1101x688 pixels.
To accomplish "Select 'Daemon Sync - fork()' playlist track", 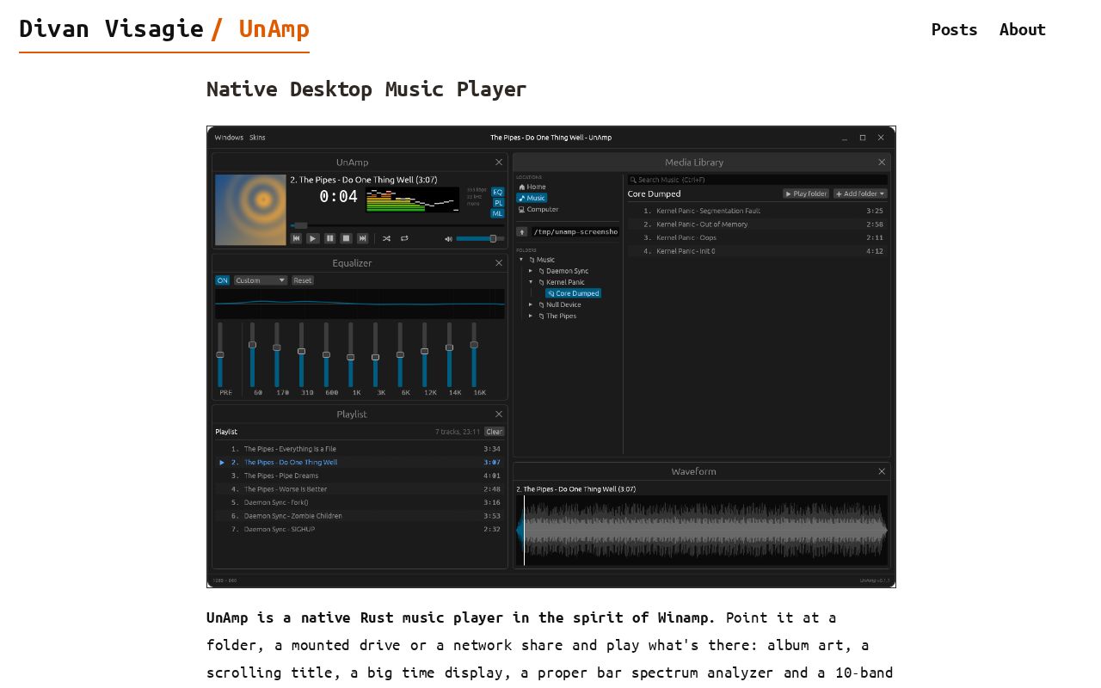I will point(360,502).
